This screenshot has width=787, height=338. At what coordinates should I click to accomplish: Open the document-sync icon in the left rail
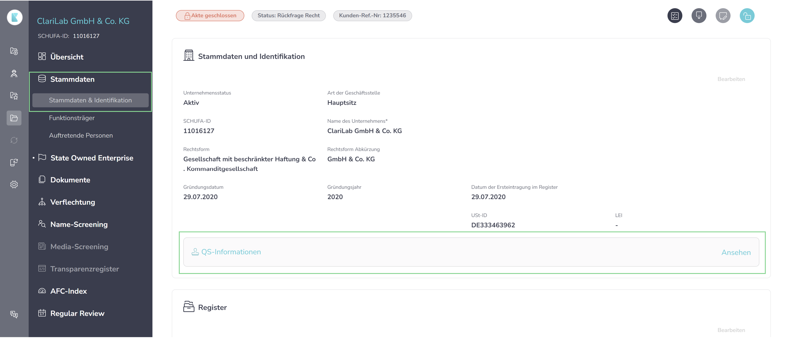(x=14, y=162)
